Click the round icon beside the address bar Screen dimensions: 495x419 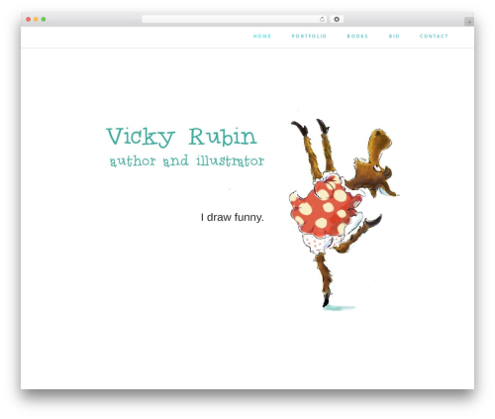point(337,19)
